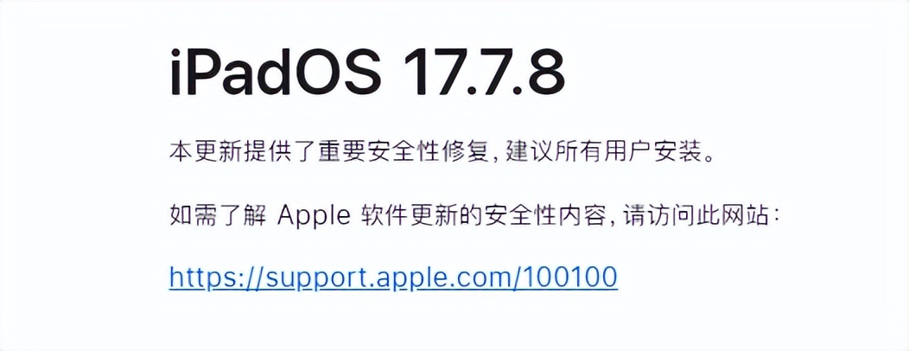
Task: Click the word iPadOS in the heading
Action: (x=276, y=75)
